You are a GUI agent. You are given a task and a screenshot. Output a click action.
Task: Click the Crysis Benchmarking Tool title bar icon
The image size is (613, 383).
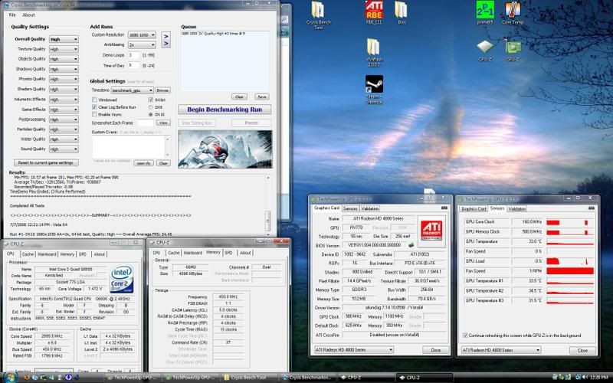click(6, 5)
